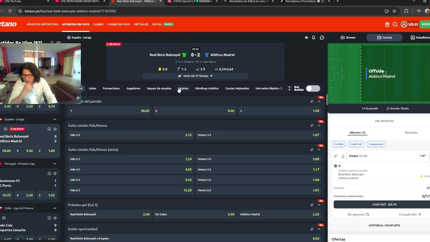Viewport: 430px width, 242px height.
Task: Switch to the Resueltas bets tab
Action: tap(411, 132)
